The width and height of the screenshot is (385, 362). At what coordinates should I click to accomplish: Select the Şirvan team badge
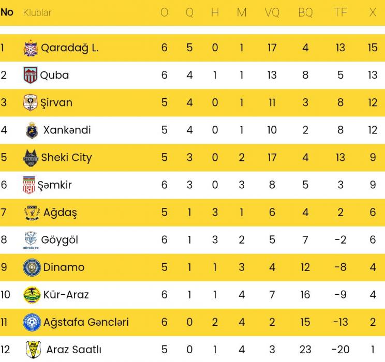click(x=31, y=102)
